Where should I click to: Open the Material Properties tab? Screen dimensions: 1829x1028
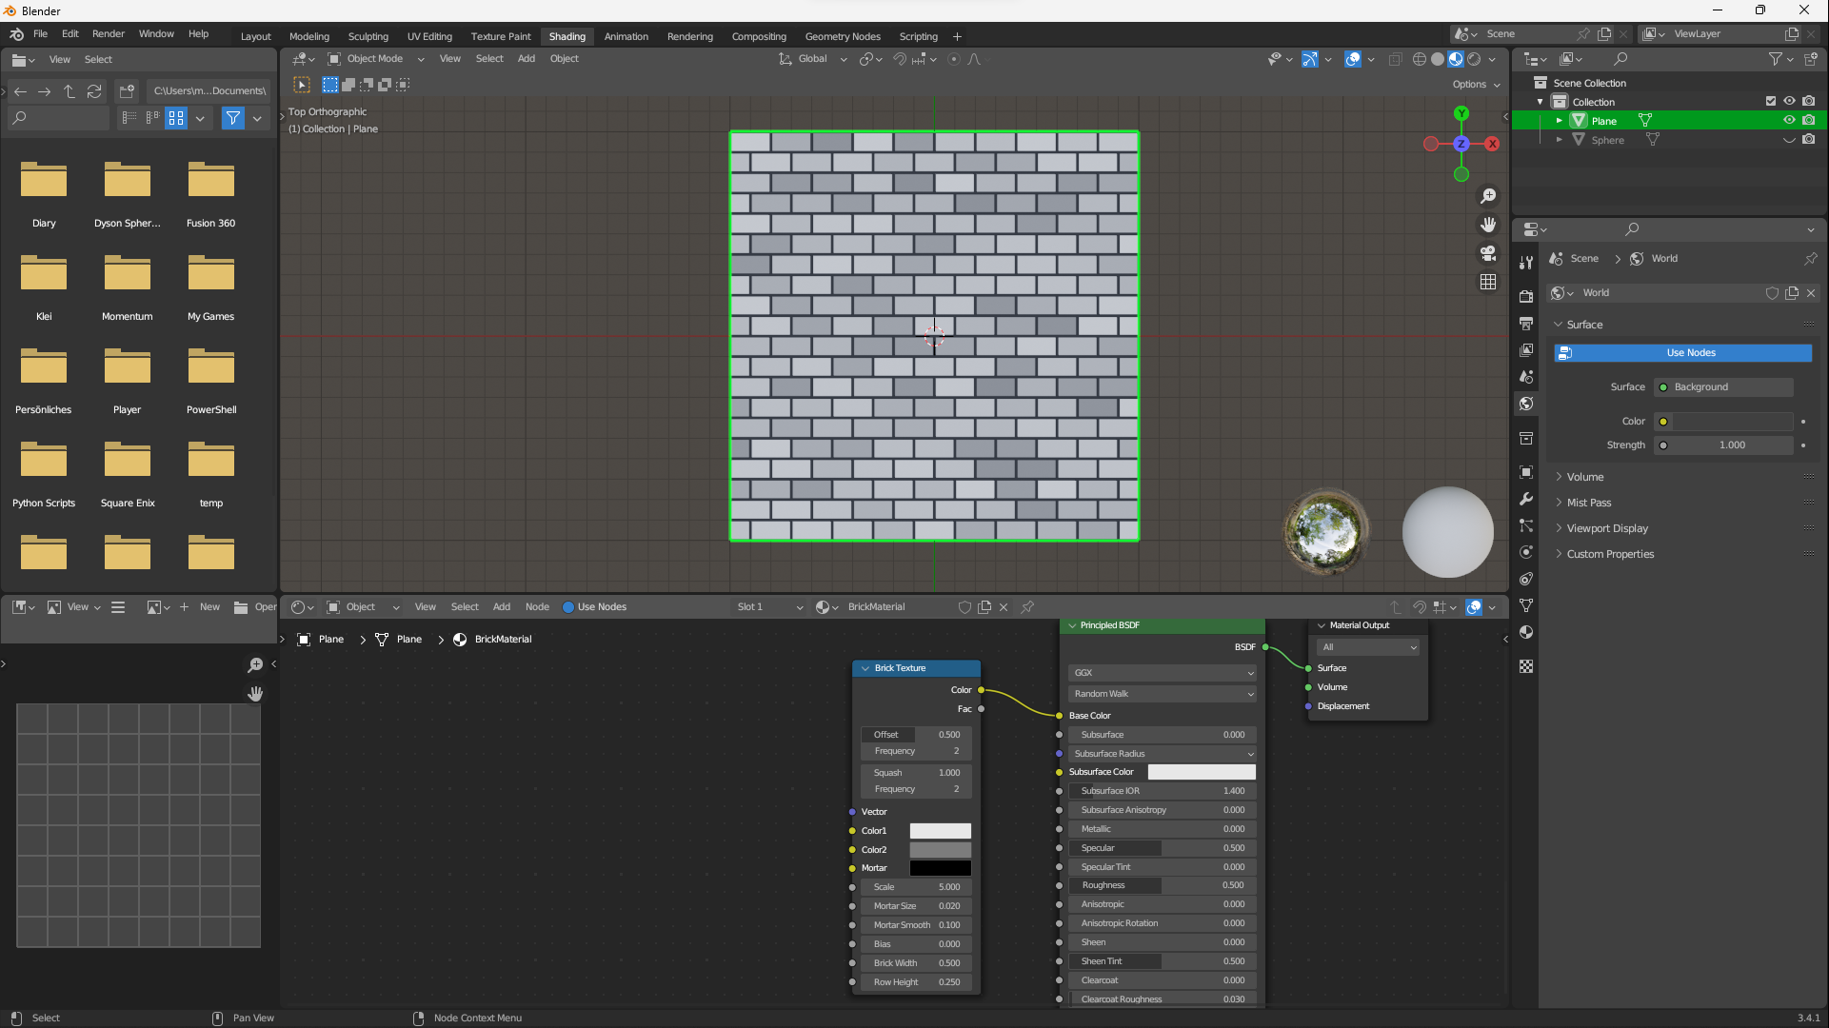[x=1526, y=632]
